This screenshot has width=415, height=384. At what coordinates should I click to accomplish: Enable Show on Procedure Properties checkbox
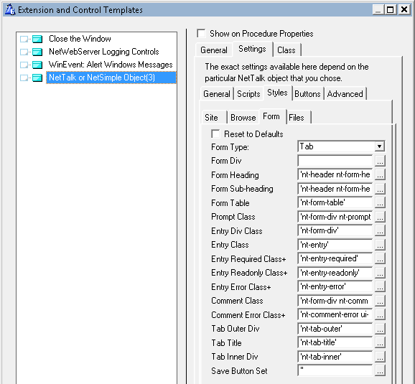coord(201,33)
